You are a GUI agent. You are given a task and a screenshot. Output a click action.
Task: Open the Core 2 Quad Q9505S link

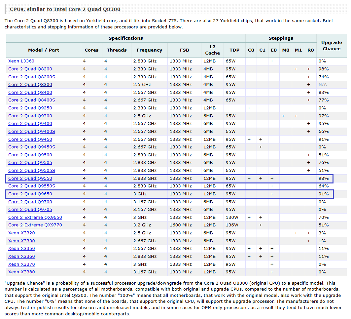pos(32,171)
